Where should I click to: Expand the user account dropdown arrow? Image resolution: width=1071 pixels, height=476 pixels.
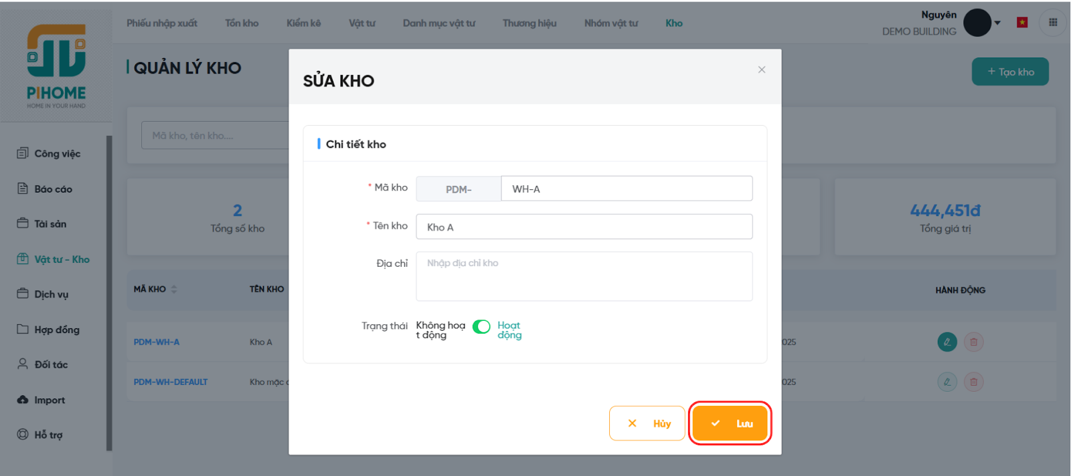997,23
